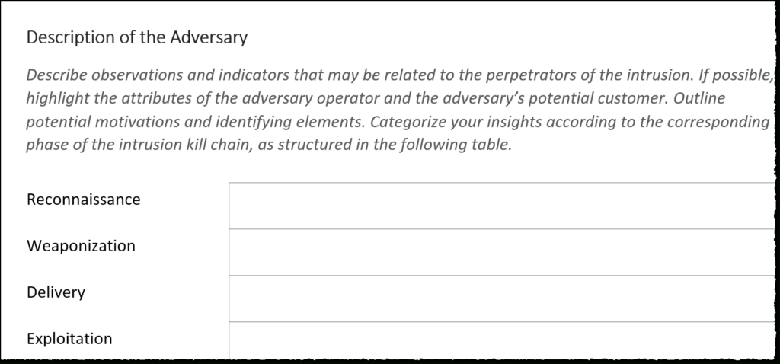Click the 'Description of the Adversary' heading
The height and width of the screenshot is (364, 780).
(137, 37)
